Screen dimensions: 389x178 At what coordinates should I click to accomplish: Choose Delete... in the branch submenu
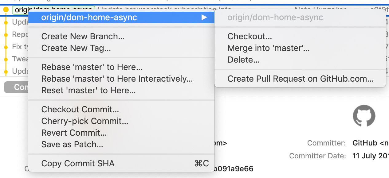(x=300, y=60)
